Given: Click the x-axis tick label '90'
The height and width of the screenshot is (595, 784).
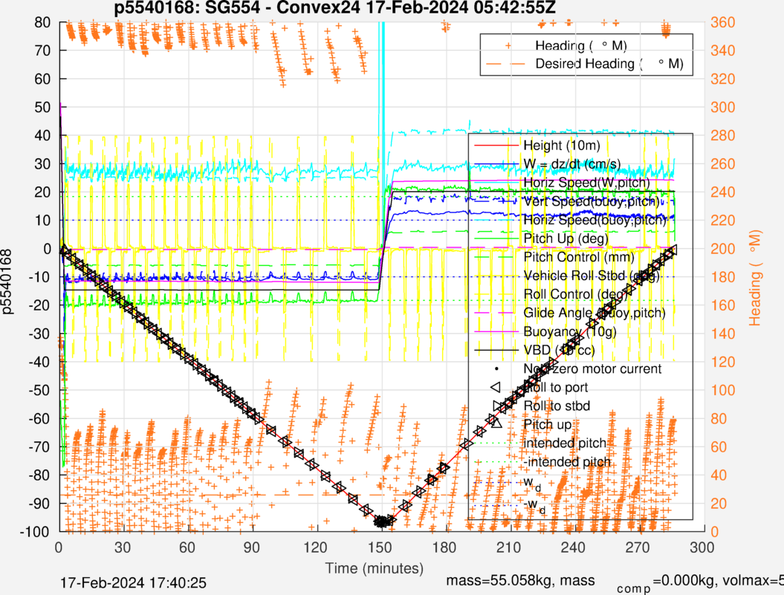Looking at the screenshot, I should coord(251,547).
